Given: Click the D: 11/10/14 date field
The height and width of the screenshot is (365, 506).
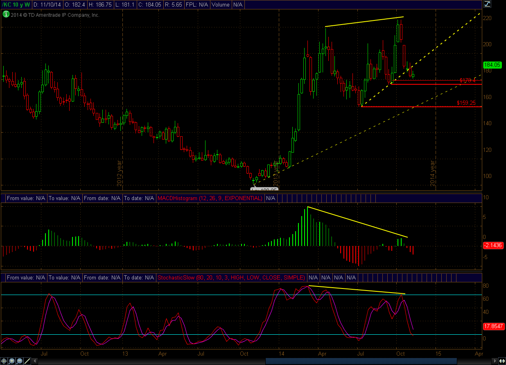Looking at the screenshot, I should point(47,5).
